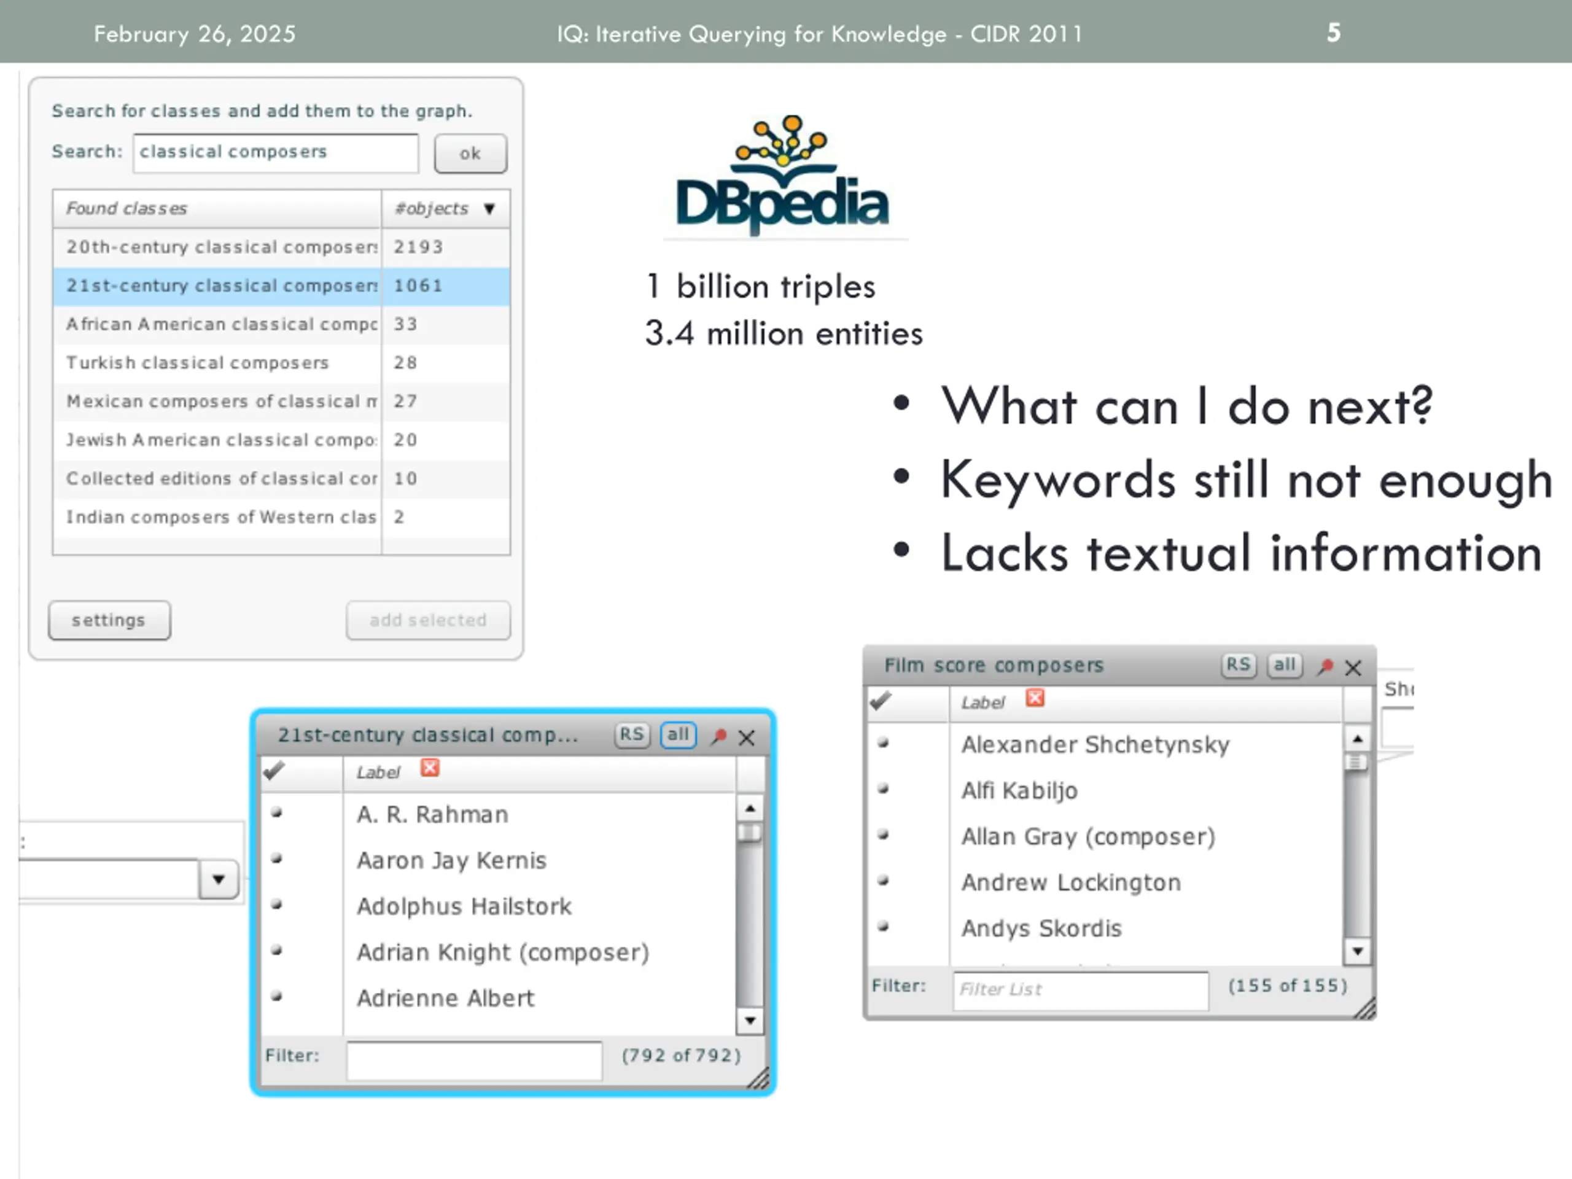This screenshot has width=1572, height=1179.
Task: Toggle checkmark column header in 21st-century window
Action: (274, 771)
